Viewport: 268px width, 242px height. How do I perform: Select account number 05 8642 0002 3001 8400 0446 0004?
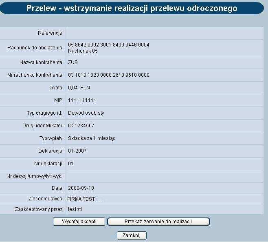[x=108, y=45]
